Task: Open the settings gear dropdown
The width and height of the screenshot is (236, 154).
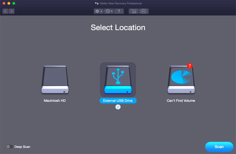Action: coord(98,11)
